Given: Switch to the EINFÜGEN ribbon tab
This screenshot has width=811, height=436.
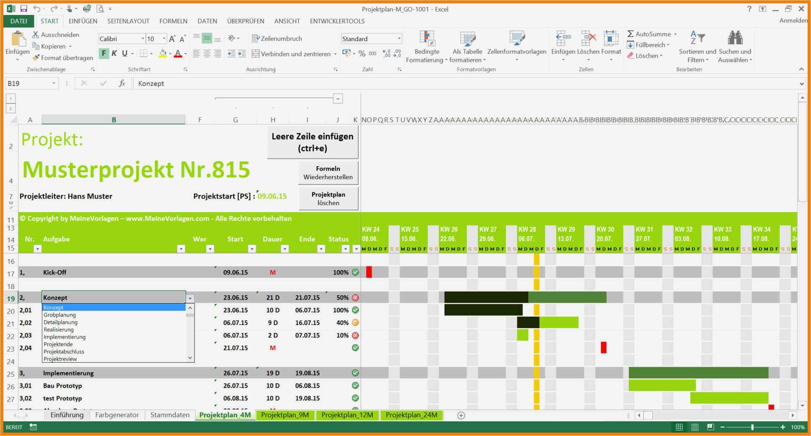Looking at the screenshot, I should [83, 21].
